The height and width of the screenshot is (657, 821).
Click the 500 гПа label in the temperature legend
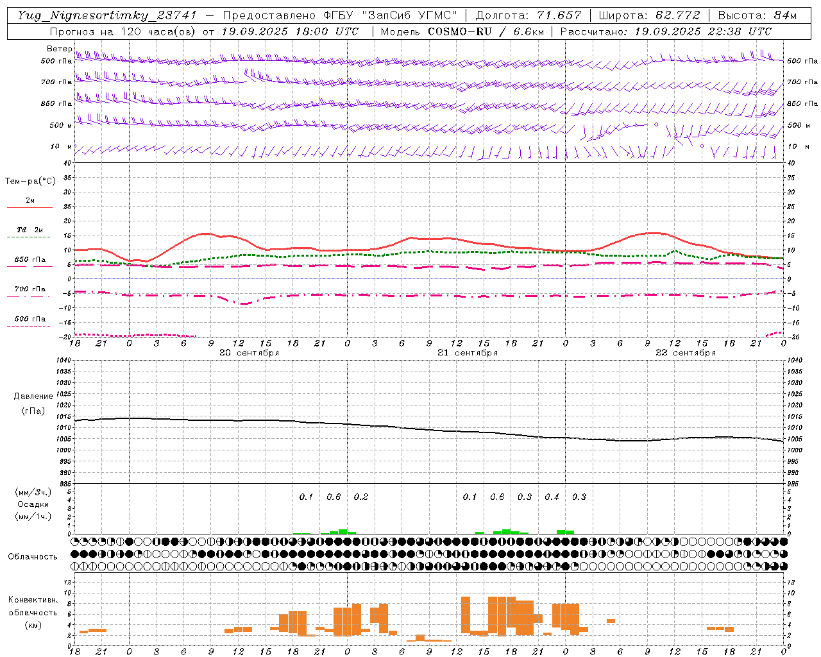[30, 319]
